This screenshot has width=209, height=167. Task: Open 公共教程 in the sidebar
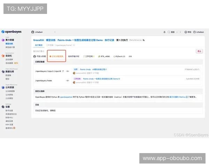9,95
